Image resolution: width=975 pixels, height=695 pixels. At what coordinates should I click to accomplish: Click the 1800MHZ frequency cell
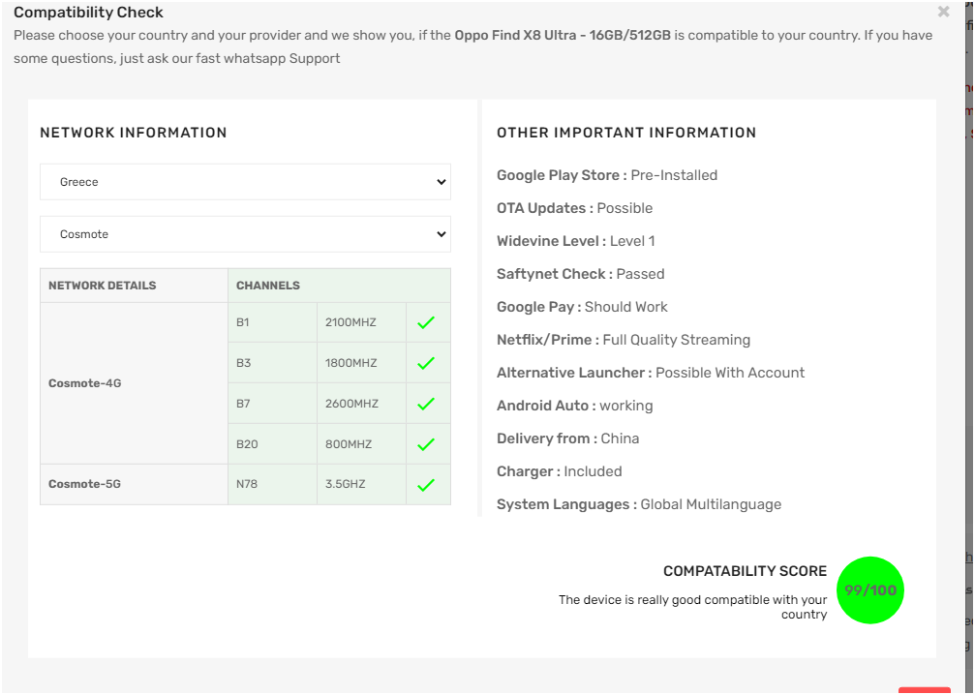[x=361, y=363]
